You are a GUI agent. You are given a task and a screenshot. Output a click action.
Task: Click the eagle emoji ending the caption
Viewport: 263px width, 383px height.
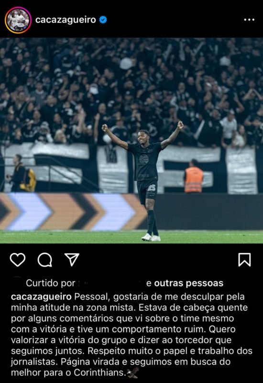click(133, 372)
